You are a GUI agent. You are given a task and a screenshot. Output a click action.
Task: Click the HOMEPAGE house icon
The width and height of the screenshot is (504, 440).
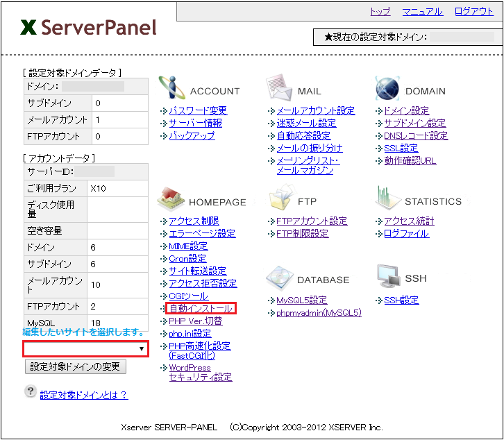click(171, 198)
